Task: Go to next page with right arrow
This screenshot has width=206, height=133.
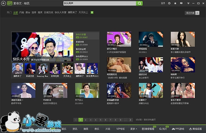Action: (x=130, y=120)
